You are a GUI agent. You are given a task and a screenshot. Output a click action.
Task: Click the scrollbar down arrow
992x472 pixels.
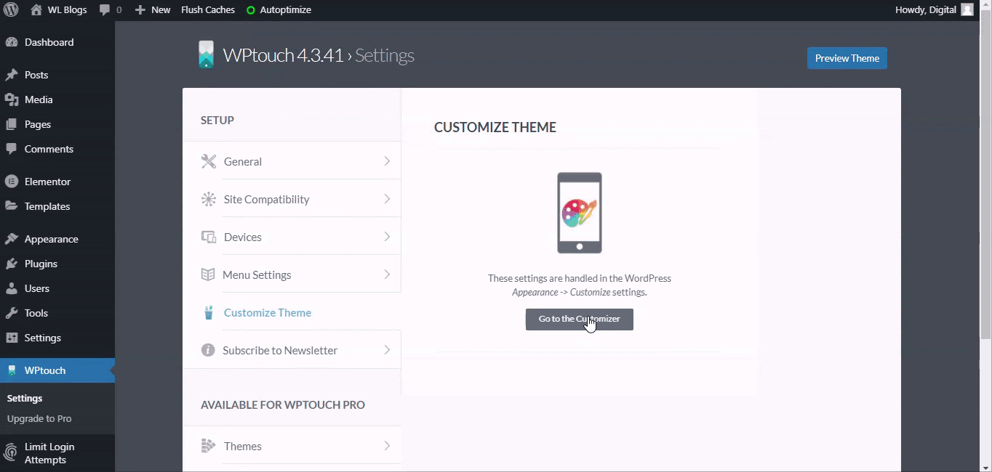point(985,467)
